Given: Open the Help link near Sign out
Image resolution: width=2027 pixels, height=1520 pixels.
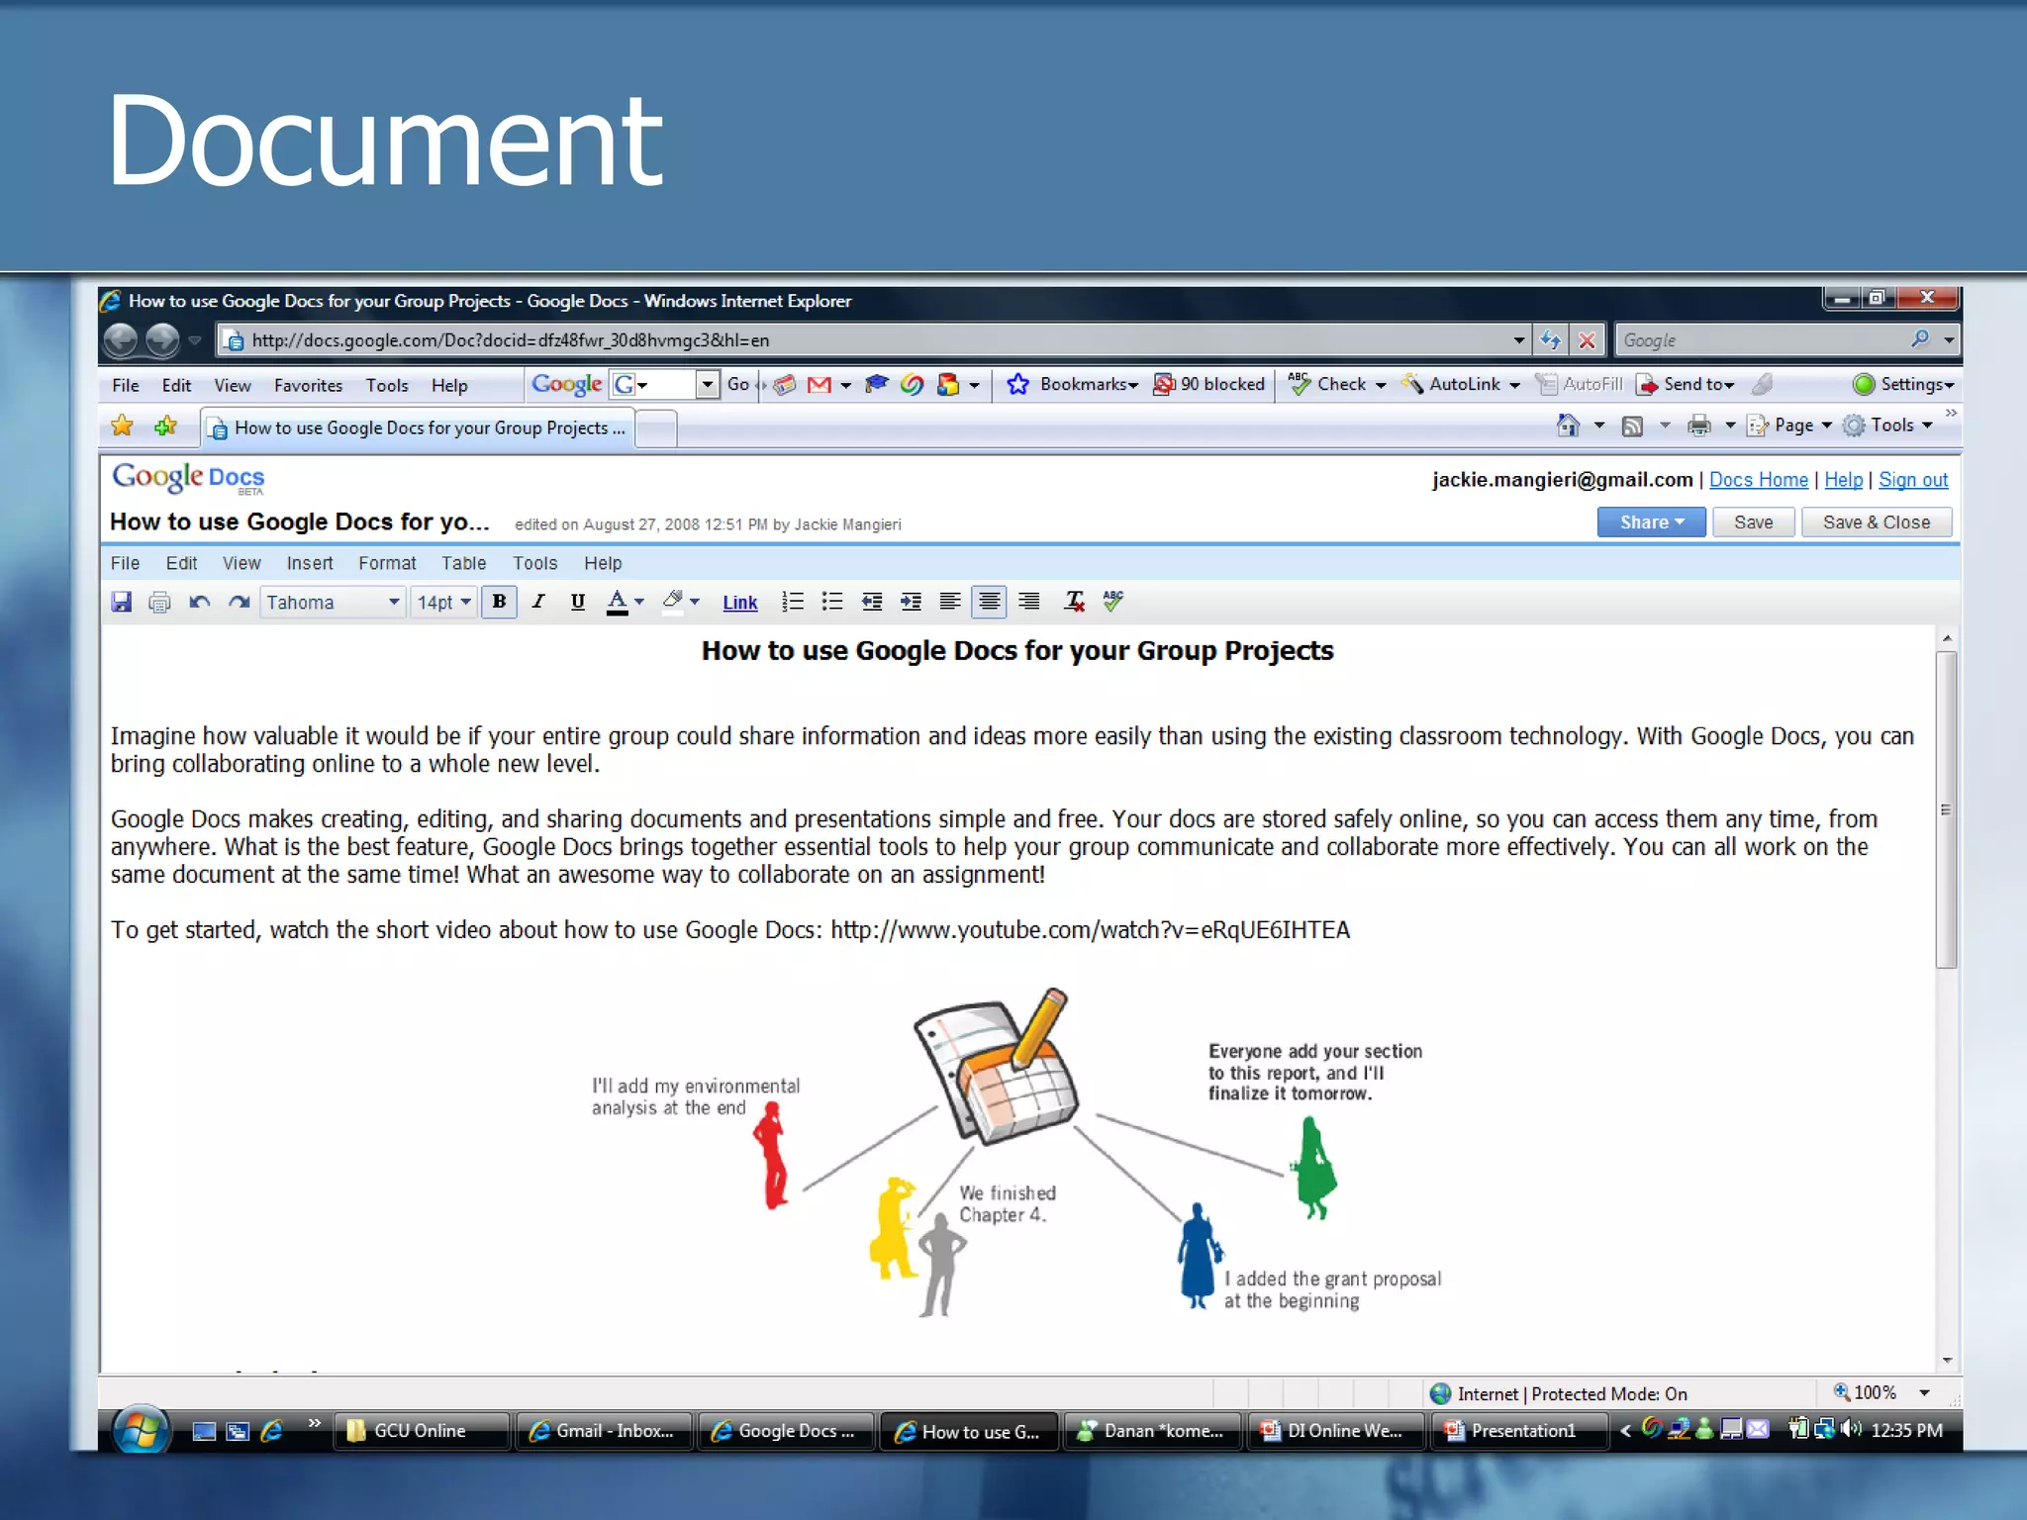Looking at the screenshot, I should pos(1843,480).
